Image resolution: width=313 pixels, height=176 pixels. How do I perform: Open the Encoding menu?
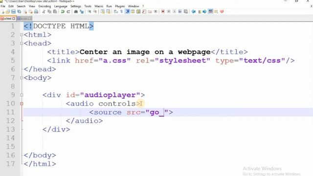(45, 6)
